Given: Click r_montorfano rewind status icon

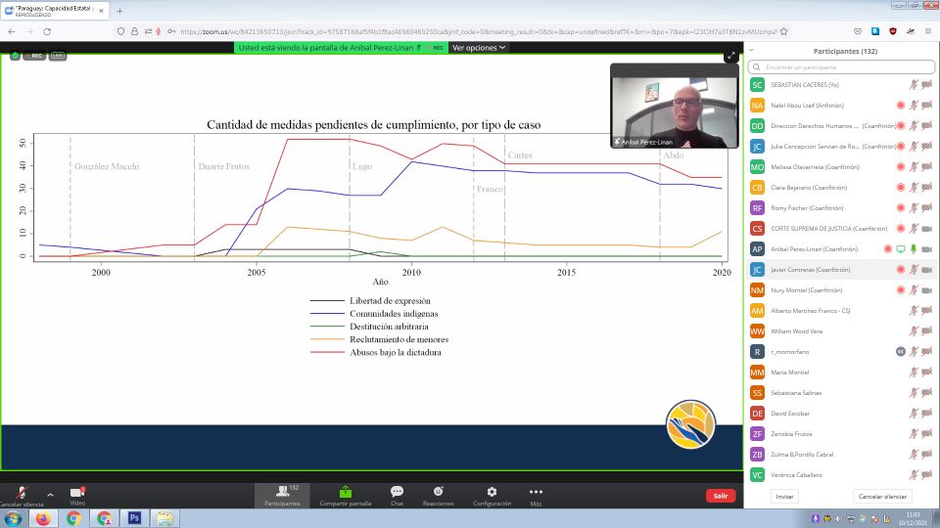Looking at the screenshot, I should point(901,352).
